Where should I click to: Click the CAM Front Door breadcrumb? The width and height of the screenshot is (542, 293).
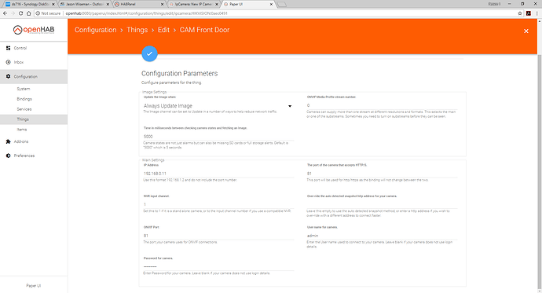204,30
